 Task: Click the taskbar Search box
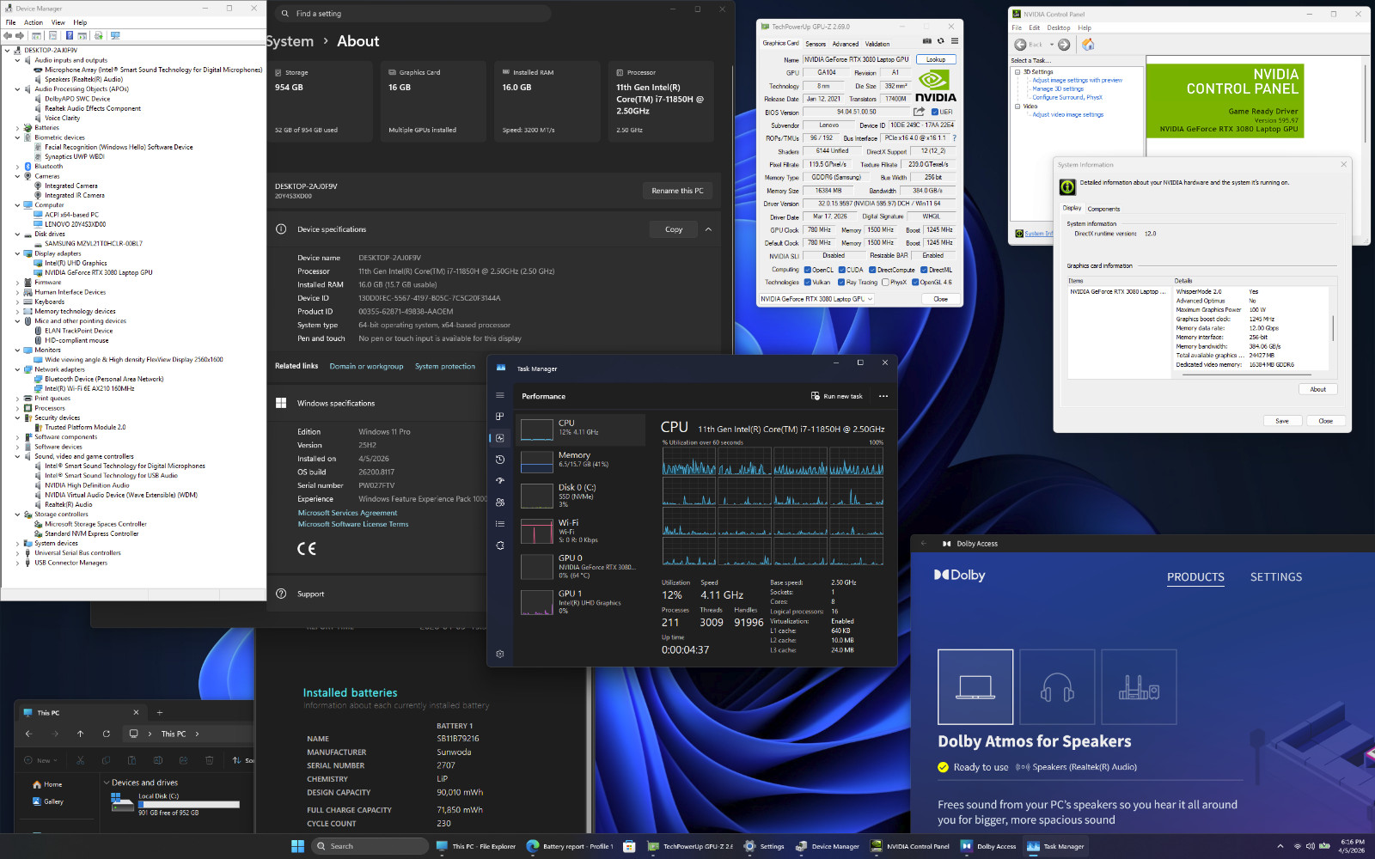coord(370,846)
